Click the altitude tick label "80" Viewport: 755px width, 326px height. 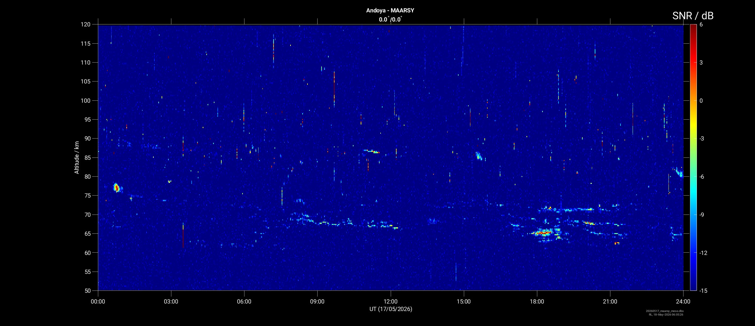tap(87, 177)
